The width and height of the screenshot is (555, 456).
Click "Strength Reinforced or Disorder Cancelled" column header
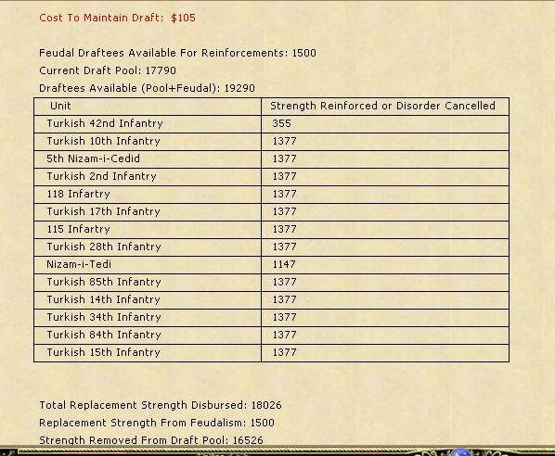point(382,106)
